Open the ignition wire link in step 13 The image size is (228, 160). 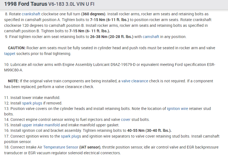click(x=177, y=109)
